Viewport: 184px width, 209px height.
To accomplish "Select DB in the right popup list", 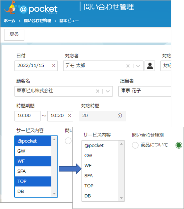I will (100, 196).
